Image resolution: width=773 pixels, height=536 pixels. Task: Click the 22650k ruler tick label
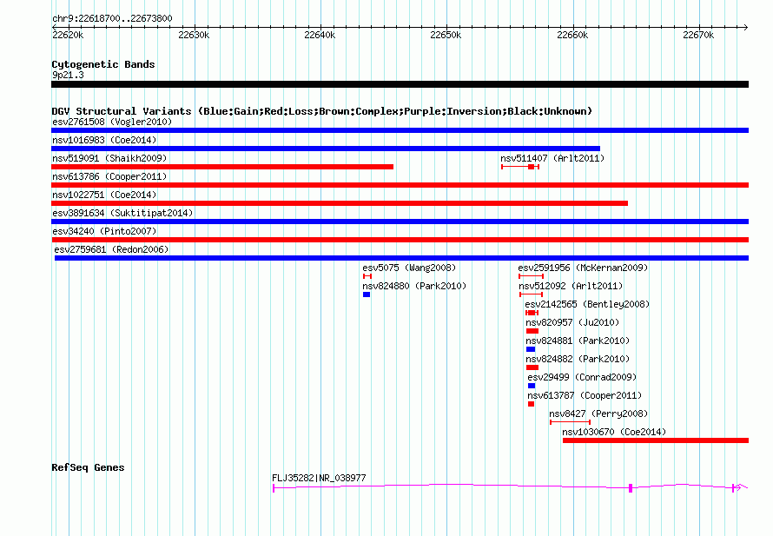click(446, 35)
